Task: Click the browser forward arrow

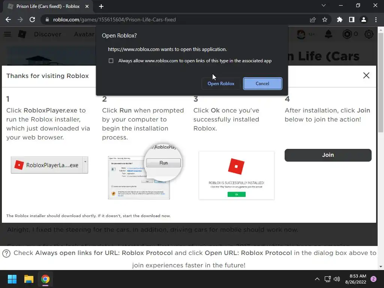Action: tap(20, 19)
